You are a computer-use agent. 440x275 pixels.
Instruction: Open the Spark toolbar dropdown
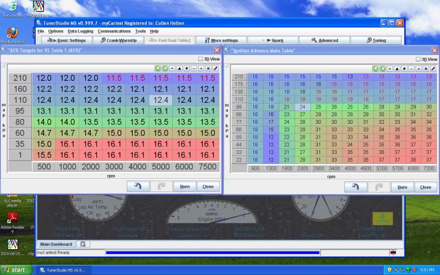tap(273, 40)
